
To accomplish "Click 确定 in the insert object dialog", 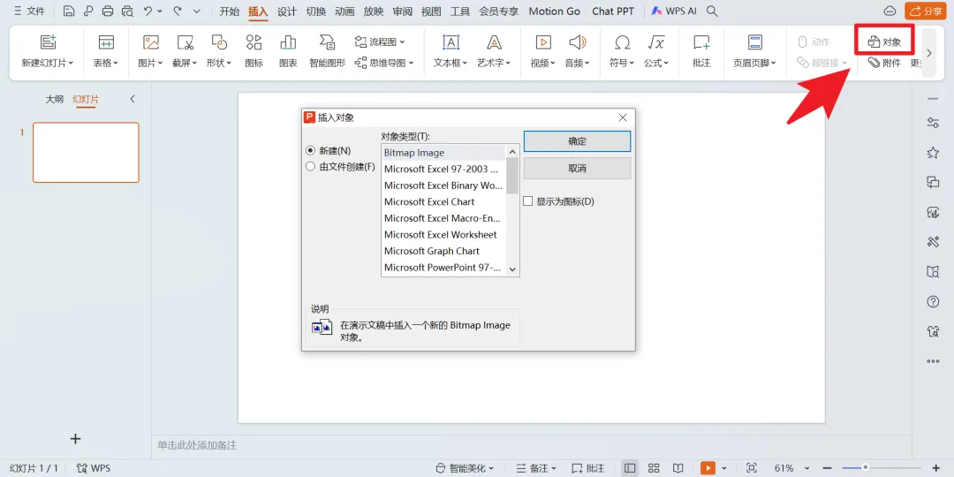I will tap(577, 141).
